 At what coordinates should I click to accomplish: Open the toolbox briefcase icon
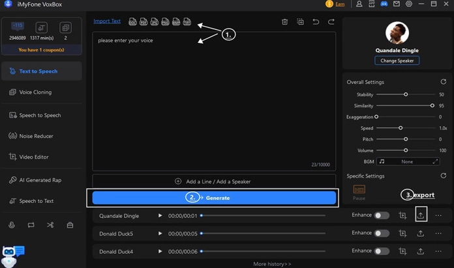pyautogui.click(x=70, y=225)
